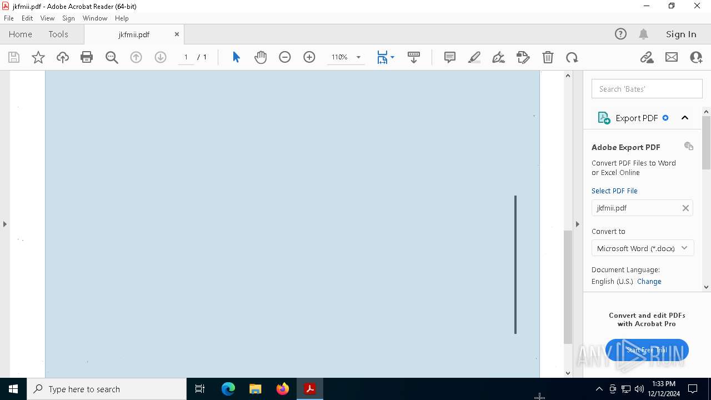Expand the left navigation pane arrow
The image size is (711, 400).
(x=5, y=224)
